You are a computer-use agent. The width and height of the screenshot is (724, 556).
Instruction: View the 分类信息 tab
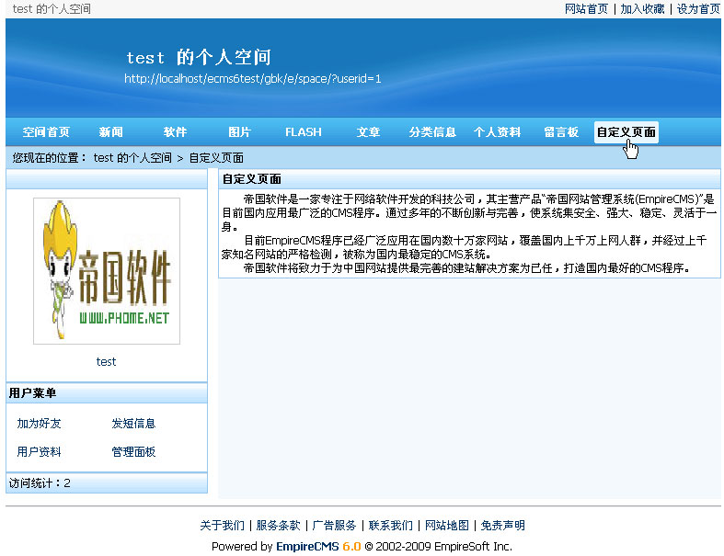tap(432, 132)
